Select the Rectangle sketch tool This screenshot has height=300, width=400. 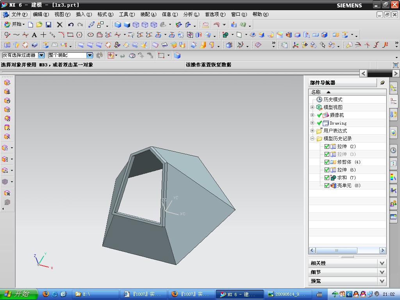[x=70, y=35]
